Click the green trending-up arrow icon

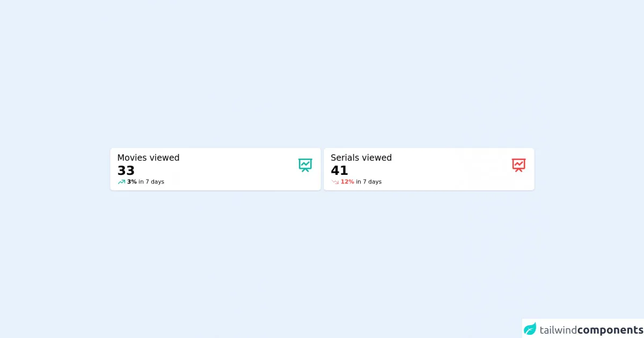click(x=121, y=182)
